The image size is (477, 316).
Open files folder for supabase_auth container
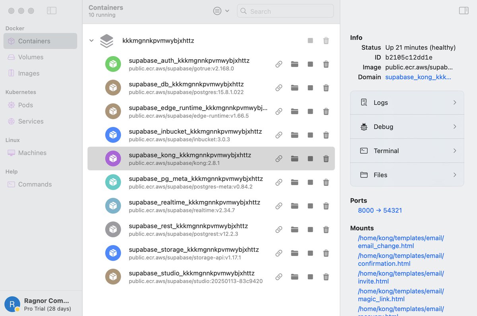coord(295,64)
